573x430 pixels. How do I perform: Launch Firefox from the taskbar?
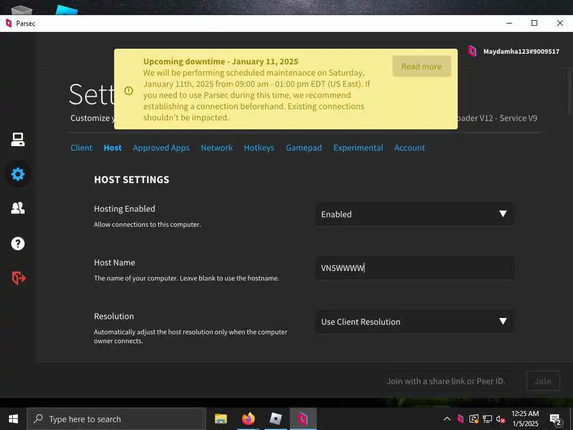pos(248,419)
